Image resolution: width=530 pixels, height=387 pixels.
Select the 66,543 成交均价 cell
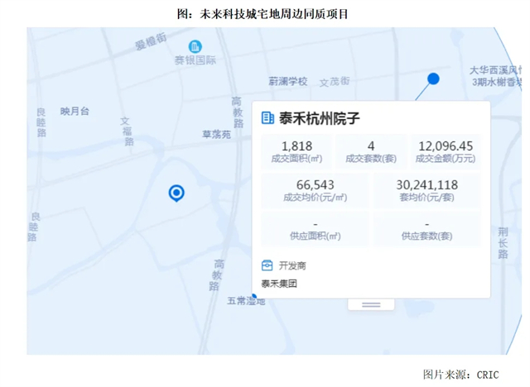(315, 190)
